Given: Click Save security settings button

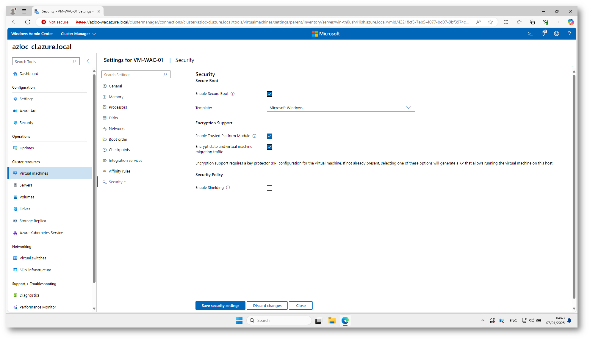Looking at the screenshot, I should (220, 305).
